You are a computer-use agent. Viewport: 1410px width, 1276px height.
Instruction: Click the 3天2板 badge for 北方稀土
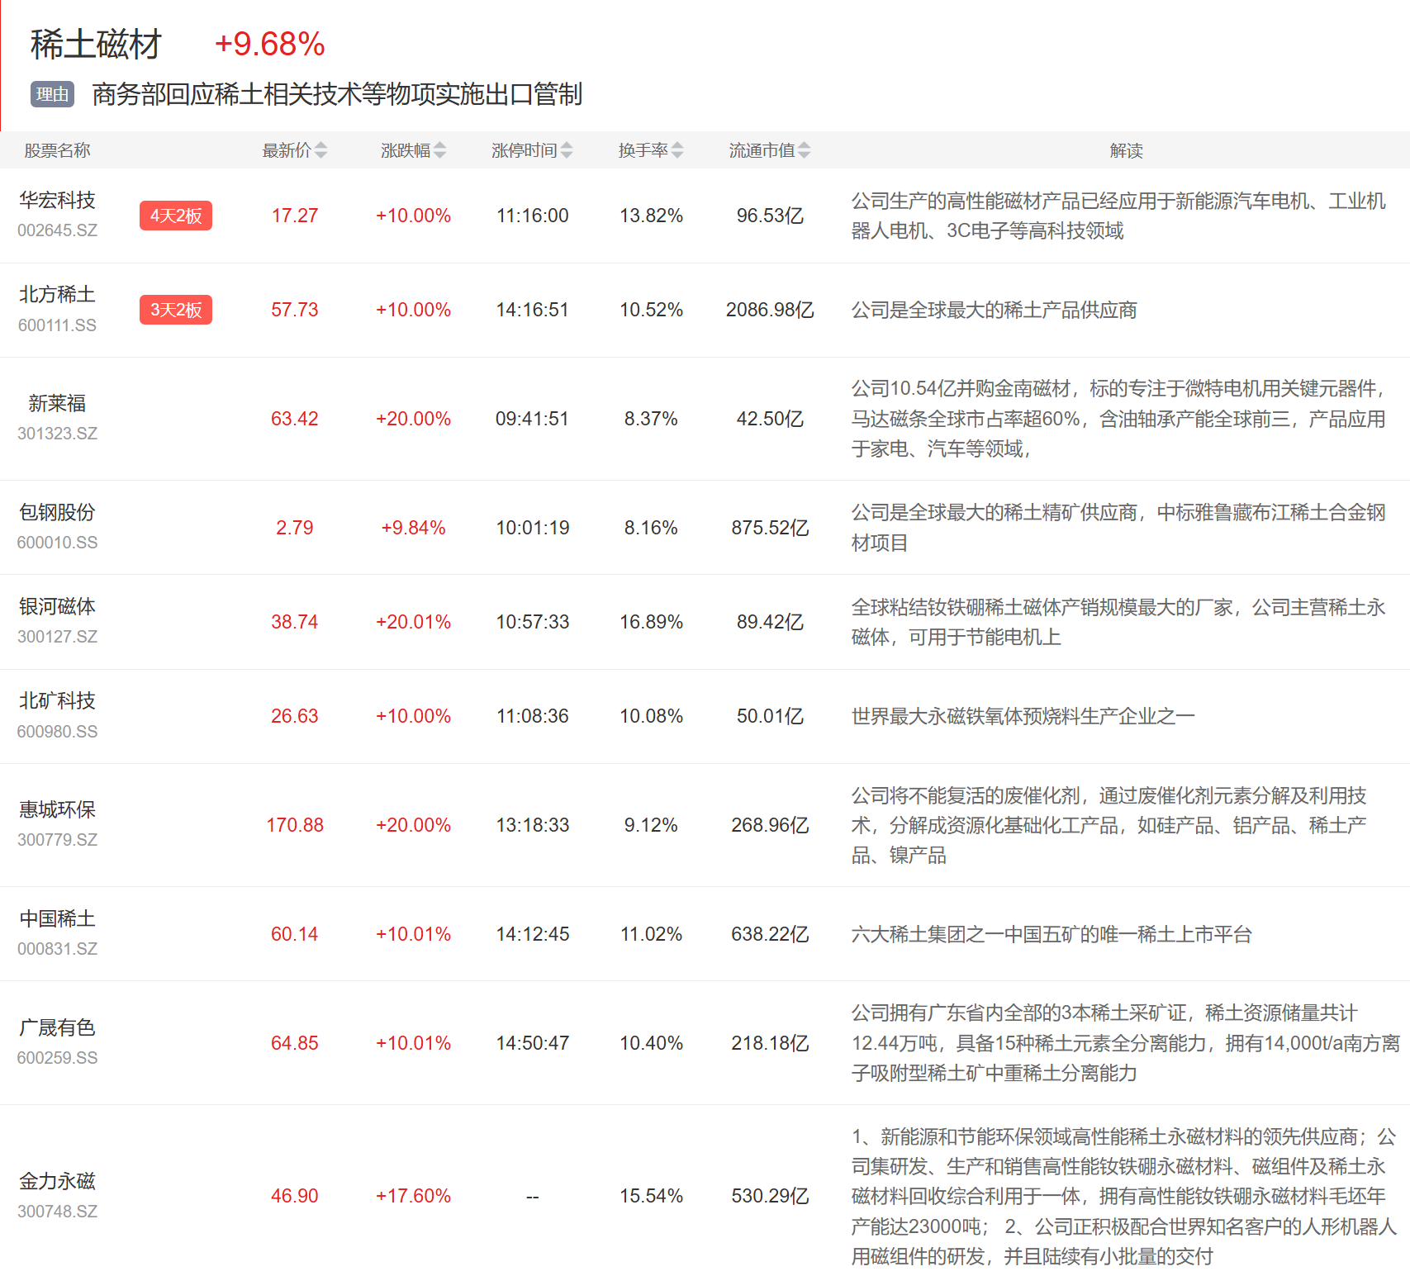[175, 310]
